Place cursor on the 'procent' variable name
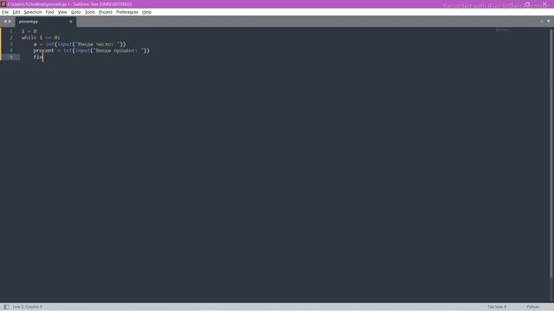This screenshot has width=554, height=311. pyautogui.click(x=44, y=51)
